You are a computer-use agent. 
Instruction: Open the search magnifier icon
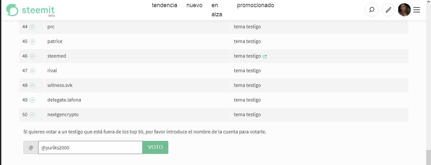371,10
